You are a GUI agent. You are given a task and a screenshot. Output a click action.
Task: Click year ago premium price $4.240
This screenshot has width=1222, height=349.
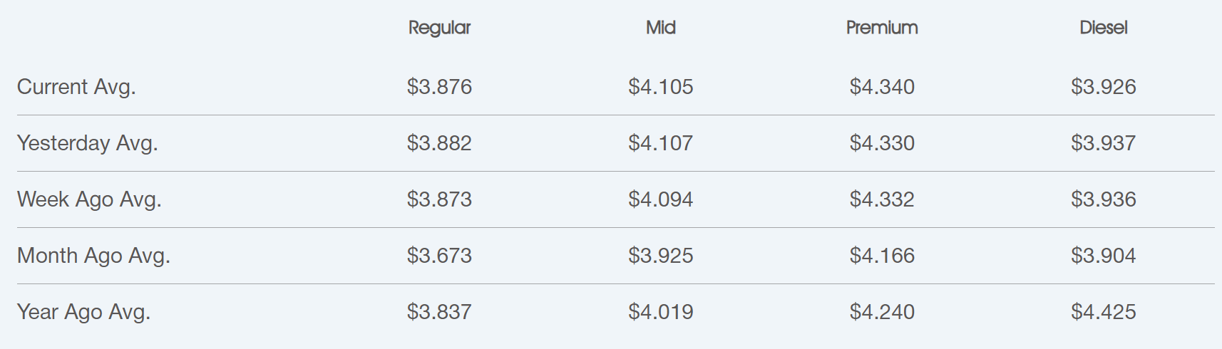pos(882,312)
